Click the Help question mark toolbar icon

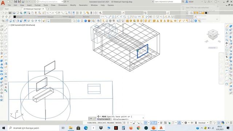click(96, 13)
